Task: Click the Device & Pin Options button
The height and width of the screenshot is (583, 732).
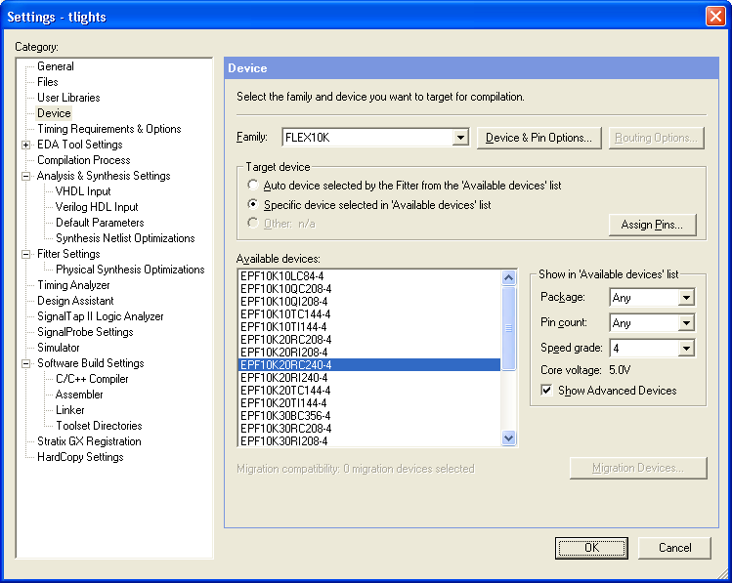Action: click(x=538, y=138)
